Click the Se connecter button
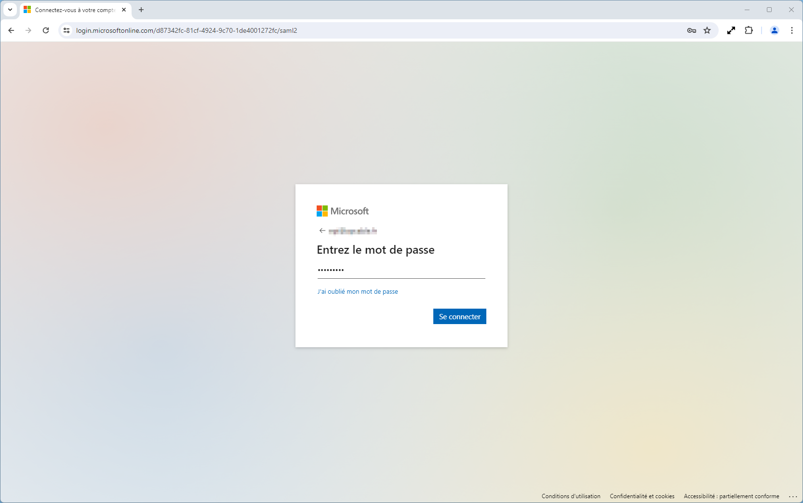Image resolution: width=803 pixels, height=503 pixels. click(460, 316)
